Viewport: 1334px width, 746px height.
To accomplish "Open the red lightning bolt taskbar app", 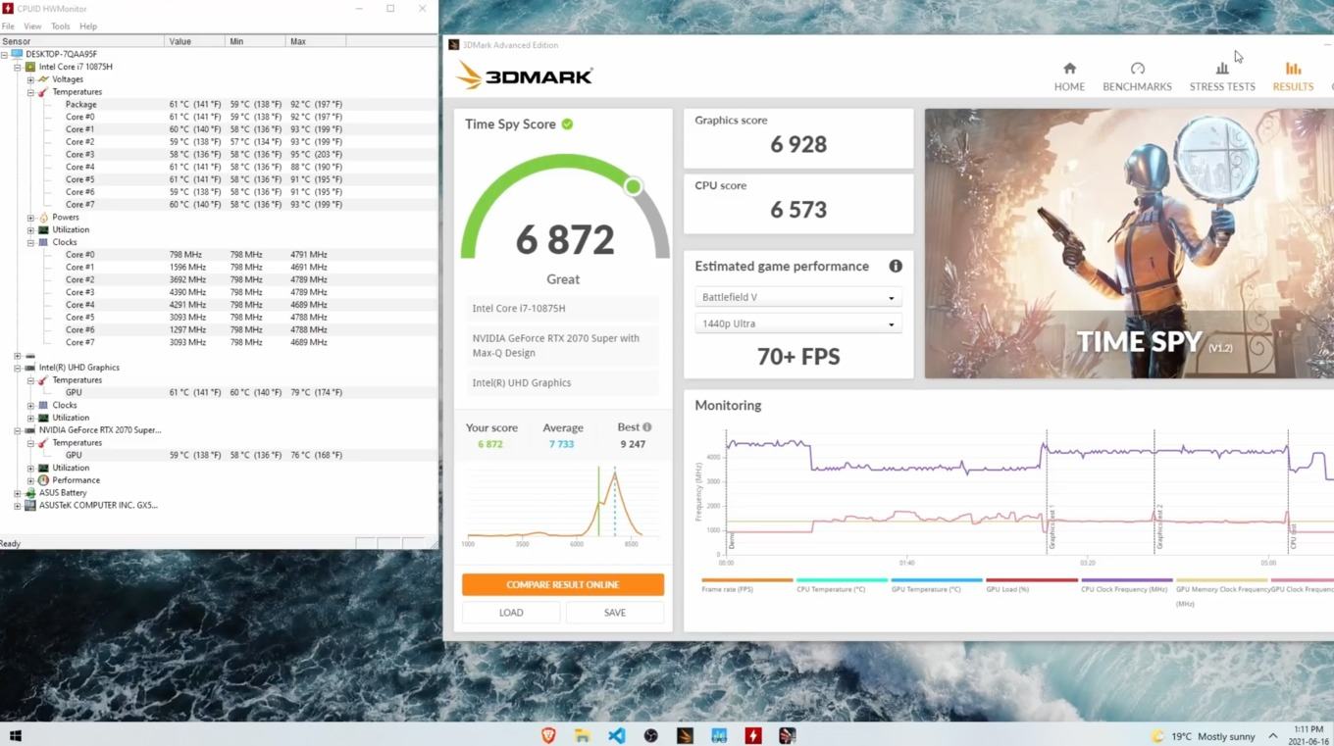I will coord(753,735).
